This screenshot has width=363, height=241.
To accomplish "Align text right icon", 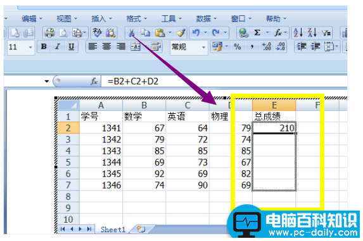I will pyautogui.click(x=121, y=47).
